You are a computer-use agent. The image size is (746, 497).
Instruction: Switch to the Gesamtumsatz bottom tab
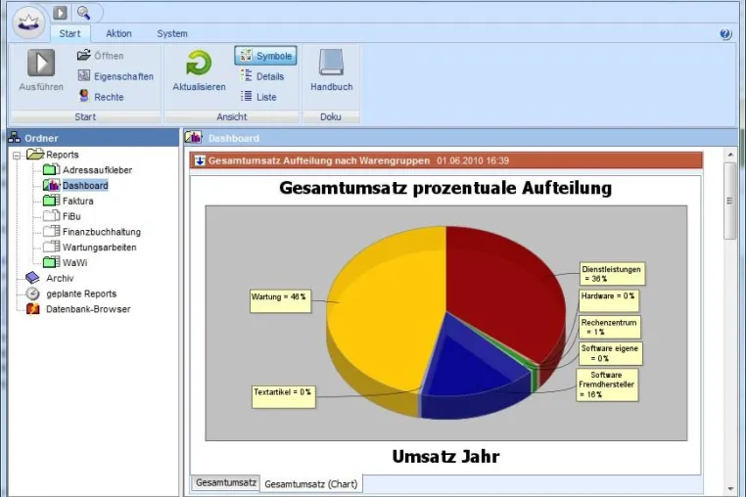tap(225, 482)
